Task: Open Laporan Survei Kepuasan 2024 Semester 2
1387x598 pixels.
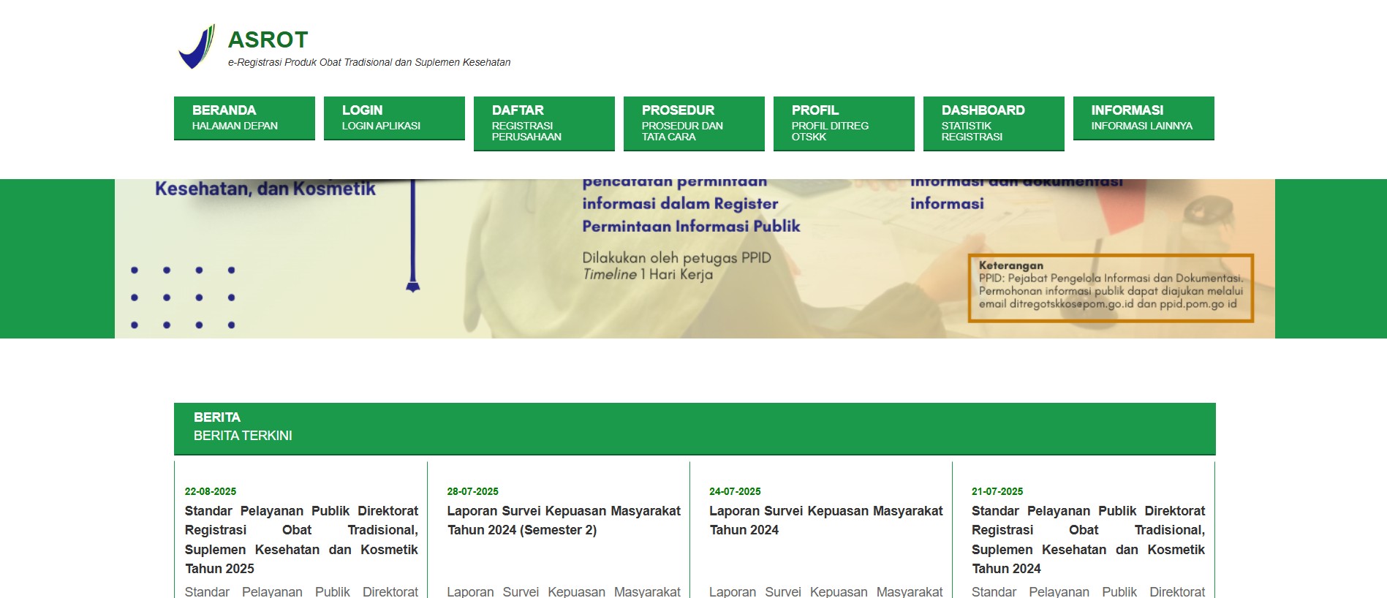Action: coord(563,521)
